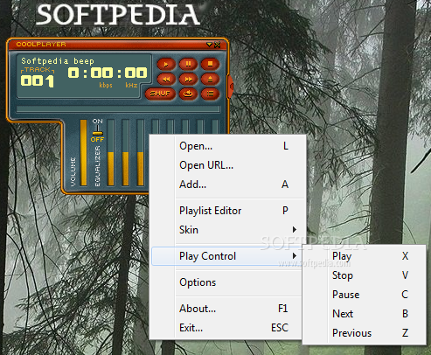
Task: Click the eject button to load a file
Action: [210, 79]
